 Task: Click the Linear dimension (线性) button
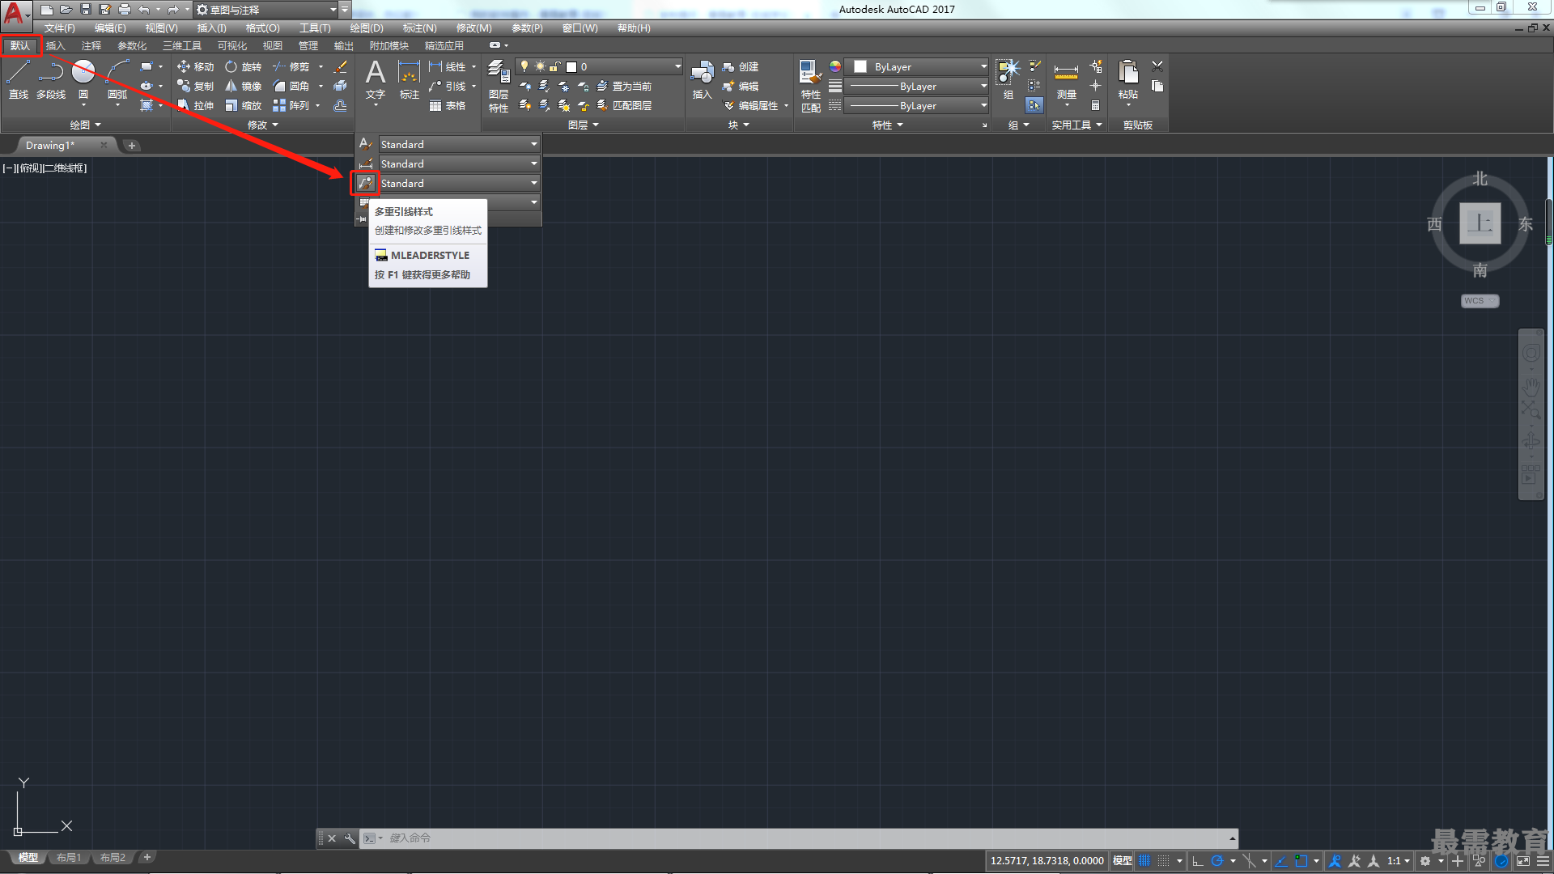pyautogui.click(x=448, y=66)
